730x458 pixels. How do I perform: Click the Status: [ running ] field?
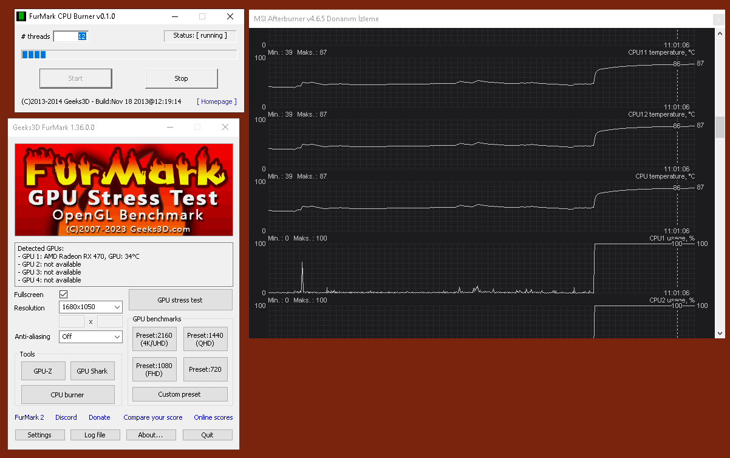pyautogui.click(x=200, y=36)
